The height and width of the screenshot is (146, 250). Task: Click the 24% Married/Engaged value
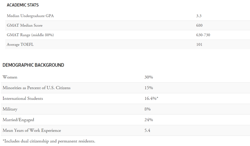click(x=149, y=120)
